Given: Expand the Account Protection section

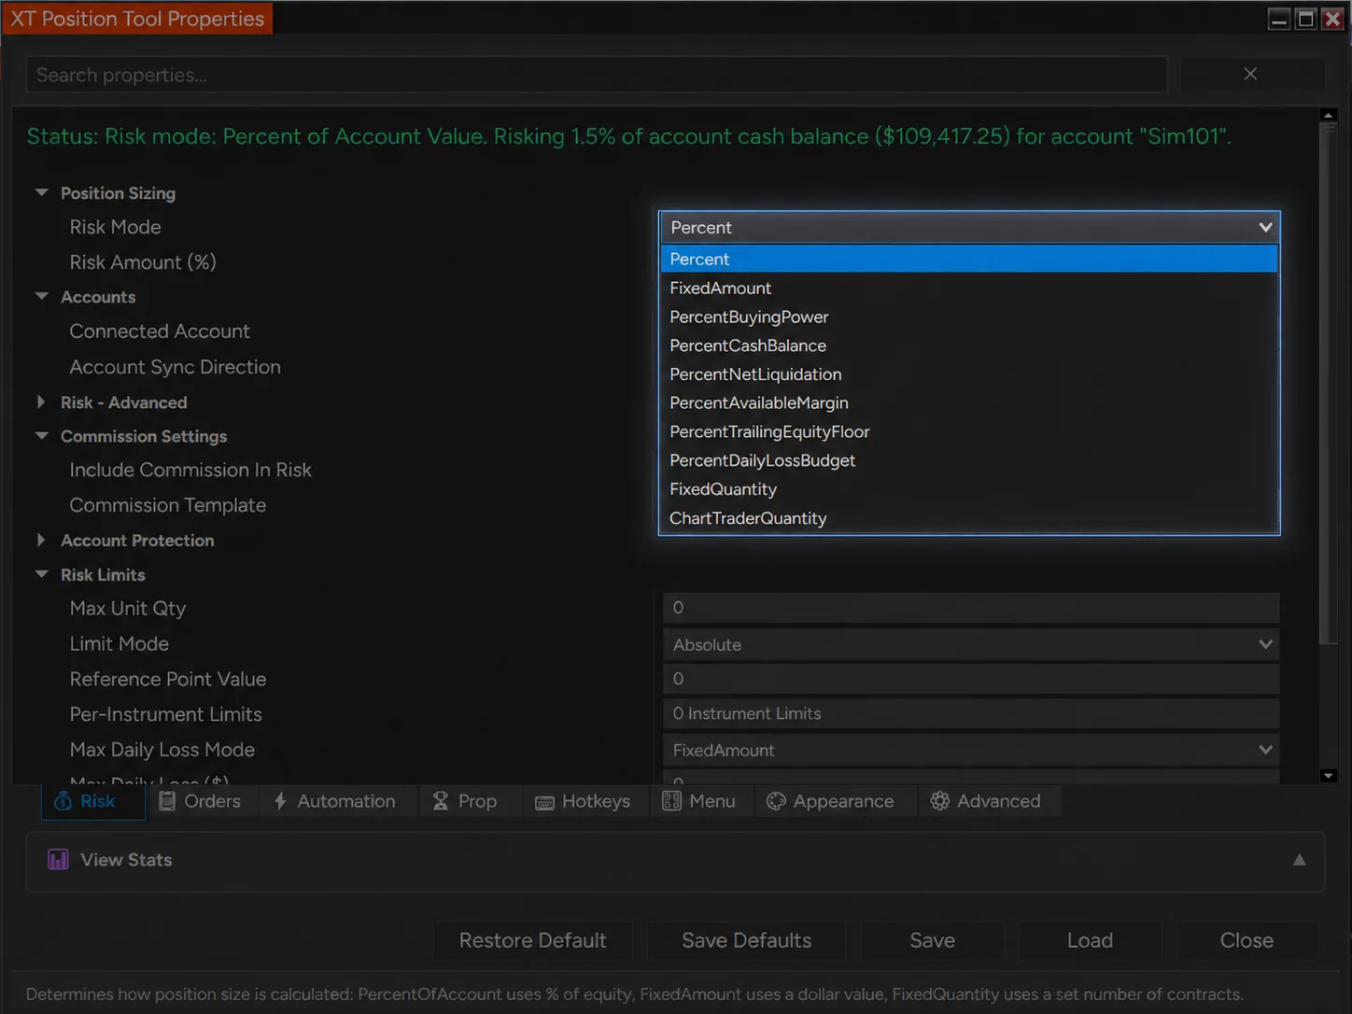Looking at the screenshot, I should coord(41,540).
